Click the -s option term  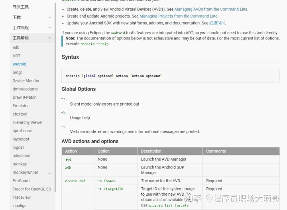[63, 99]
